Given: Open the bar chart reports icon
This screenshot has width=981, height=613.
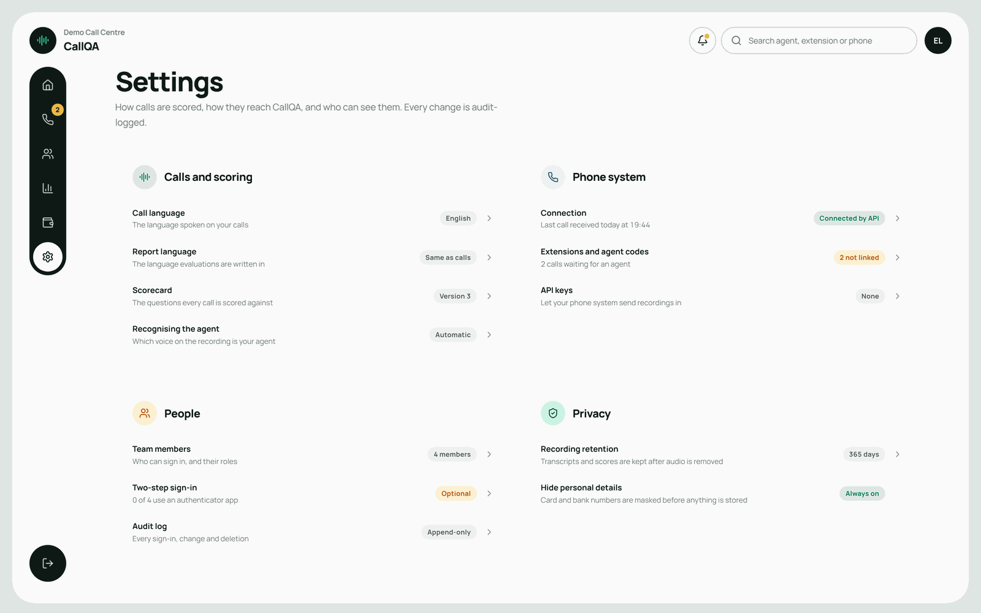Looking at the screenshot, I should click(48, 188).
